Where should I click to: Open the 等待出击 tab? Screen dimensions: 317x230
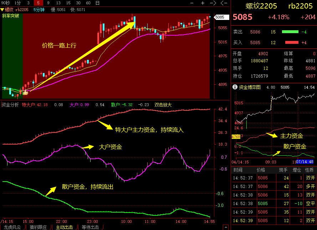coord(90,227)
